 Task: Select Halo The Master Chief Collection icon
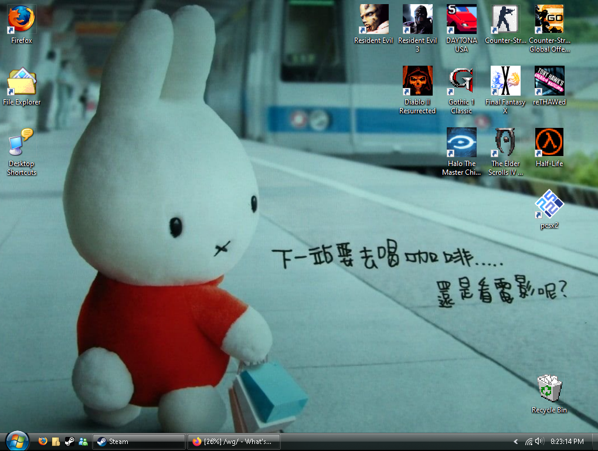[x=461, y=152]
